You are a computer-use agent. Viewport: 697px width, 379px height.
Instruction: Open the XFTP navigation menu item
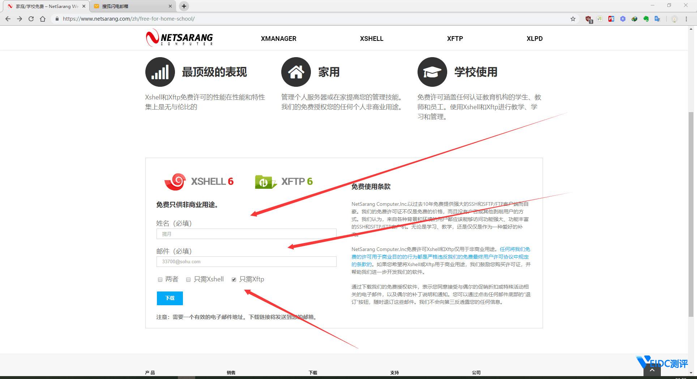[x=454, y=38]
